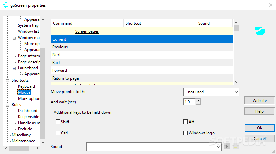Select More op... under Window ma...
Image resolution: width=276 pixels, height=154 pixels.
point(32,44)
